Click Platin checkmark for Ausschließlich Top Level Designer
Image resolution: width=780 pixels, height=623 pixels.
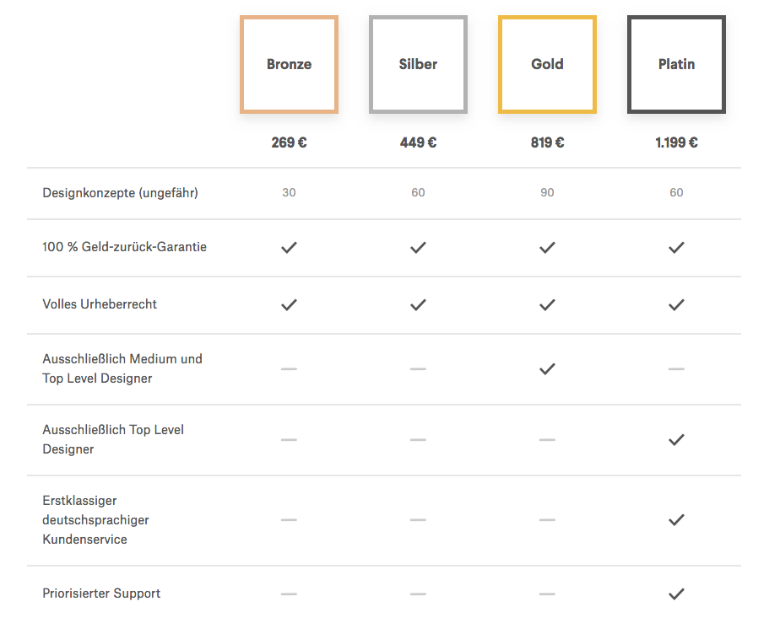click(x=676, y=440)
